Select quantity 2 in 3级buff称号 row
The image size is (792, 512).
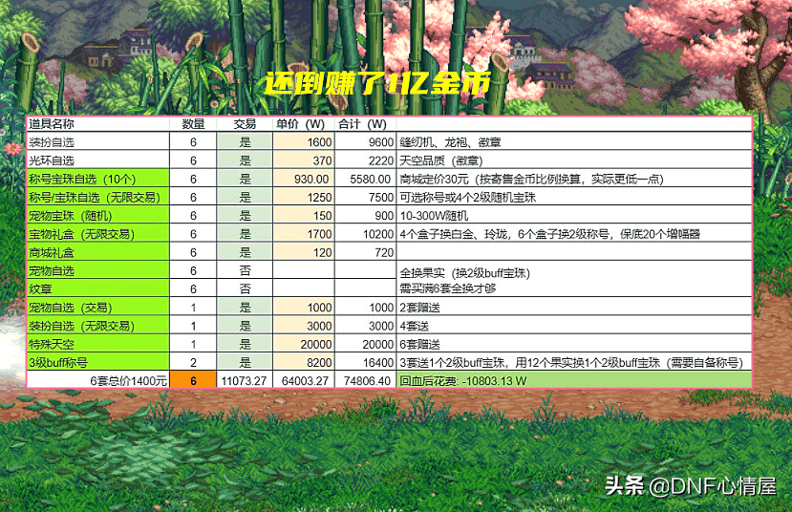tap(193, 362)
